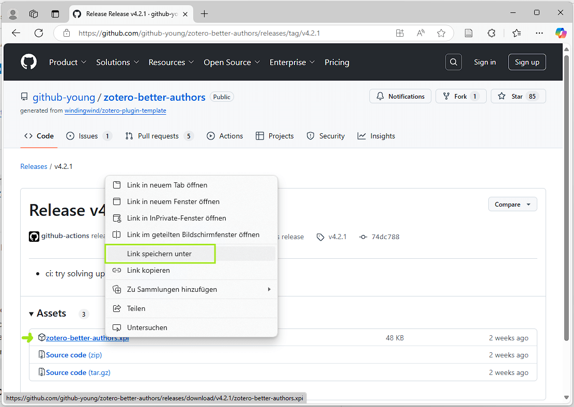Collapse the Assets section
574x407 pixels.
tap(32, 314)
